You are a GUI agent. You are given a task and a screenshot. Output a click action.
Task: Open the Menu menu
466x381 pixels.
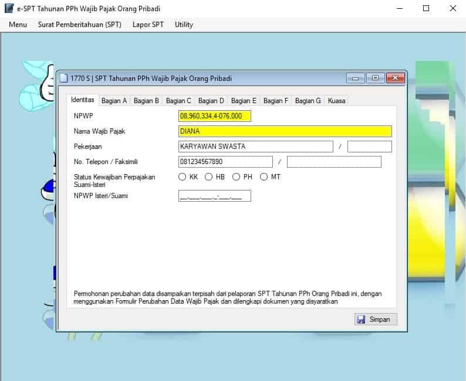pos(18,25)
